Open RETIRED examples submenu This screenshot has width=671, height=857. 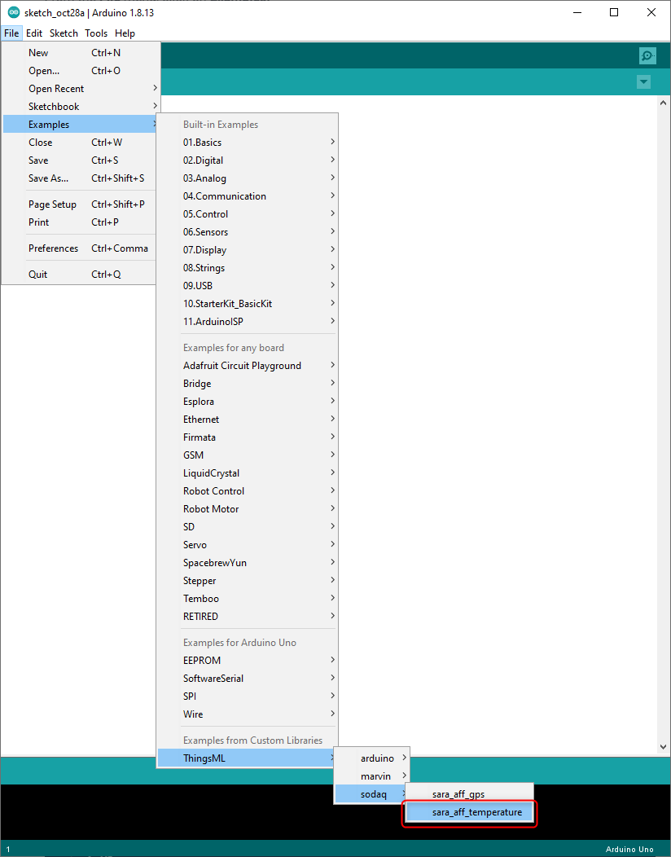[x=247, y=617]
